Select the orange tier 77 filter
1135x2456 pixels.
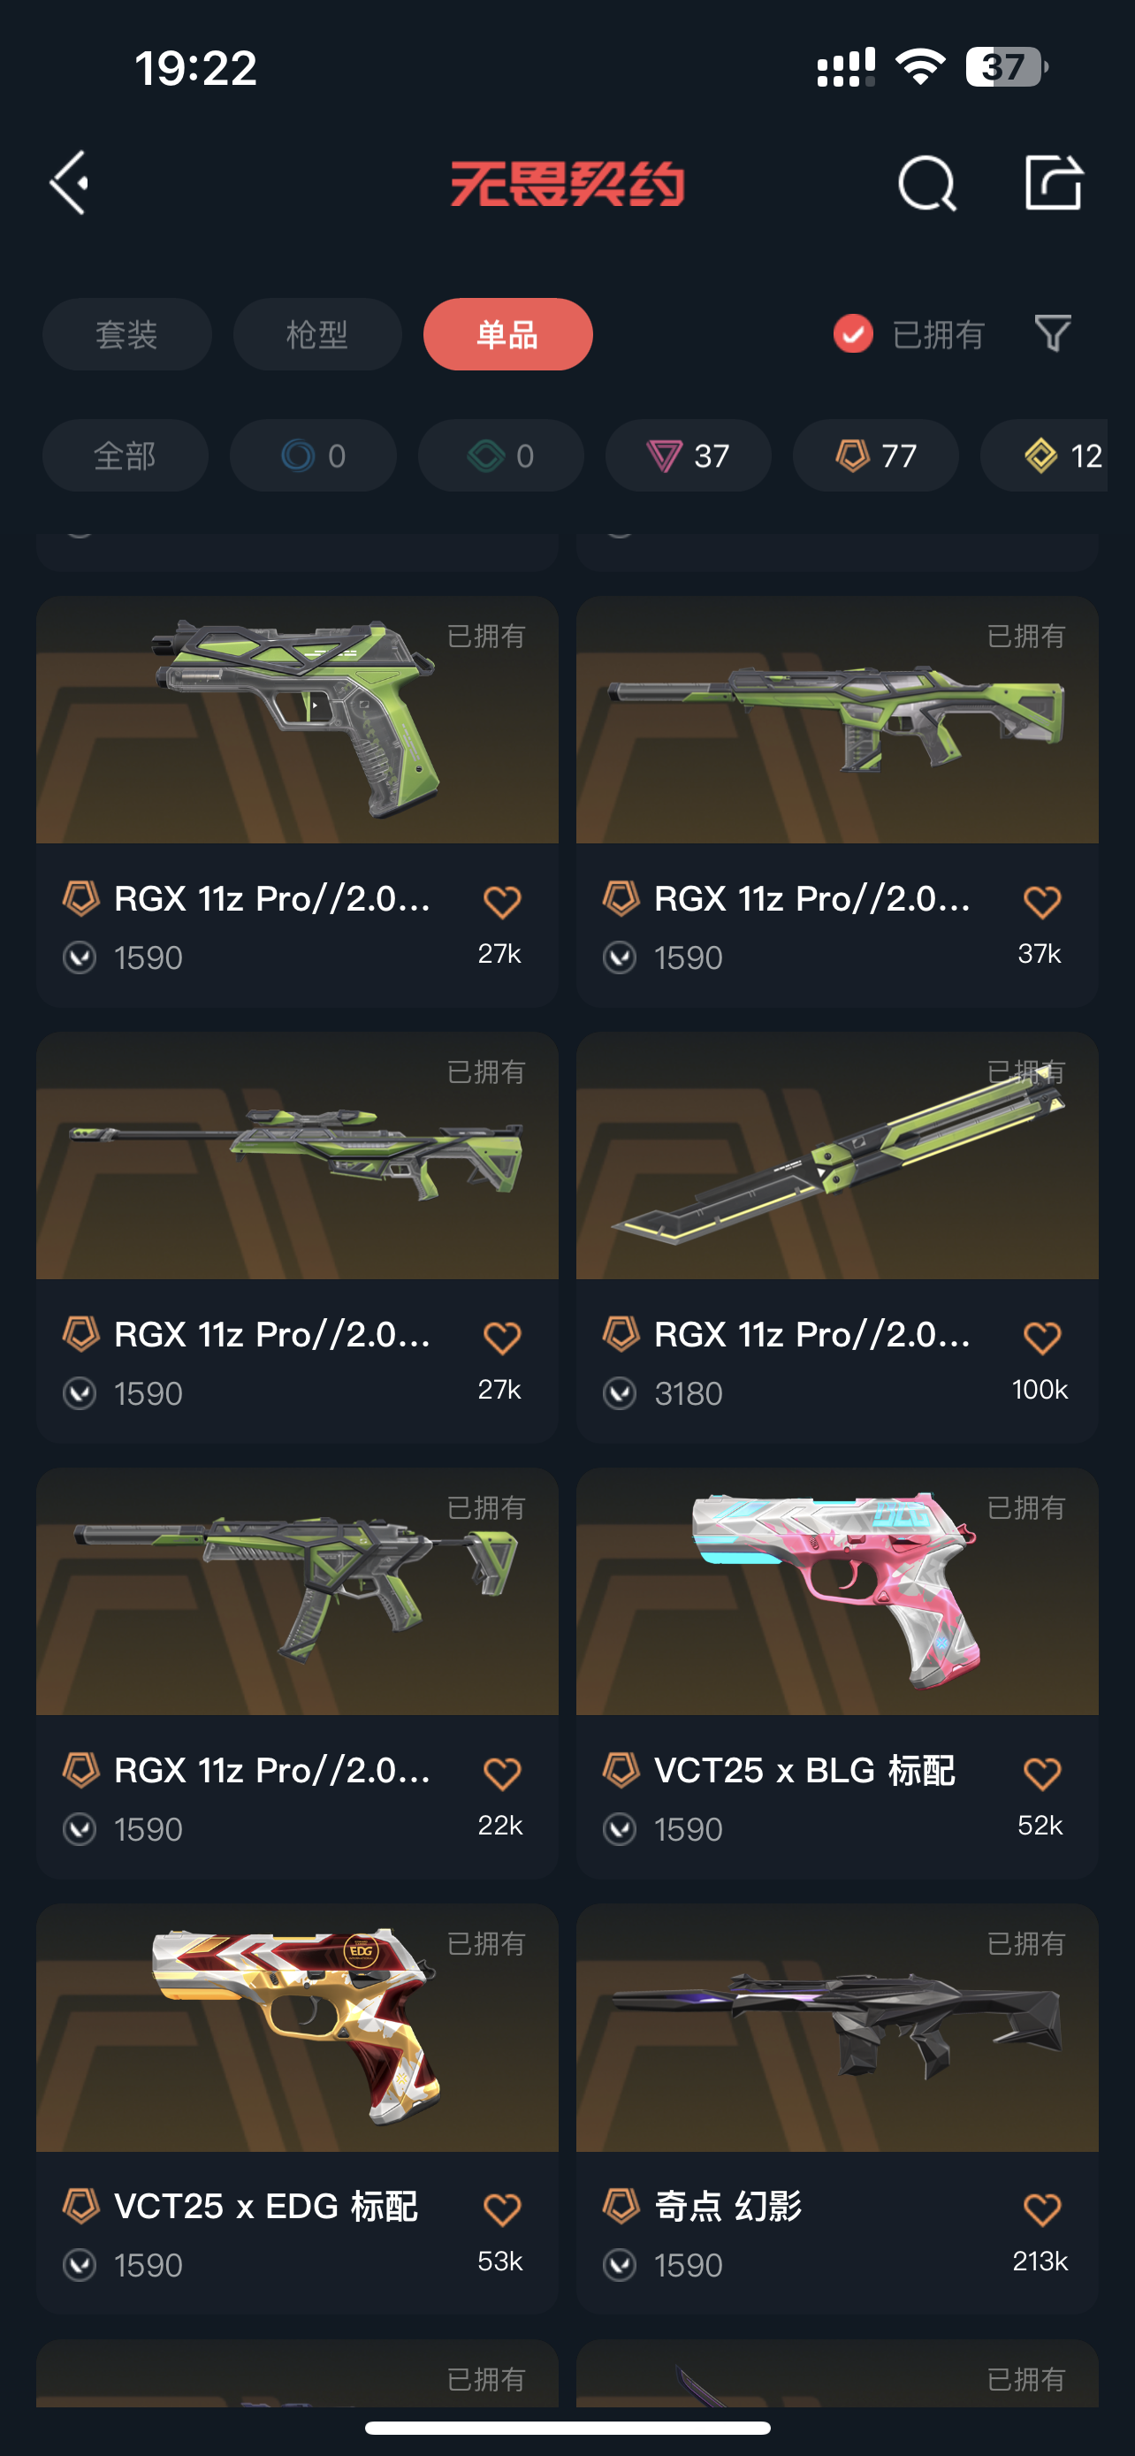pos(876,455)
